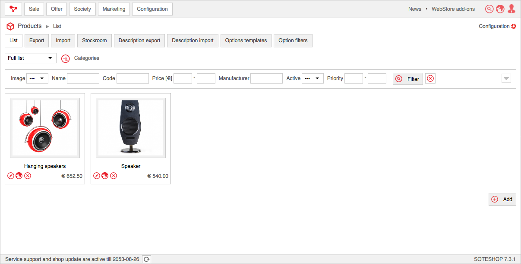The image size is (521, 264).
Task: Switch to the Export tab
Action: [x=37, y=40]
